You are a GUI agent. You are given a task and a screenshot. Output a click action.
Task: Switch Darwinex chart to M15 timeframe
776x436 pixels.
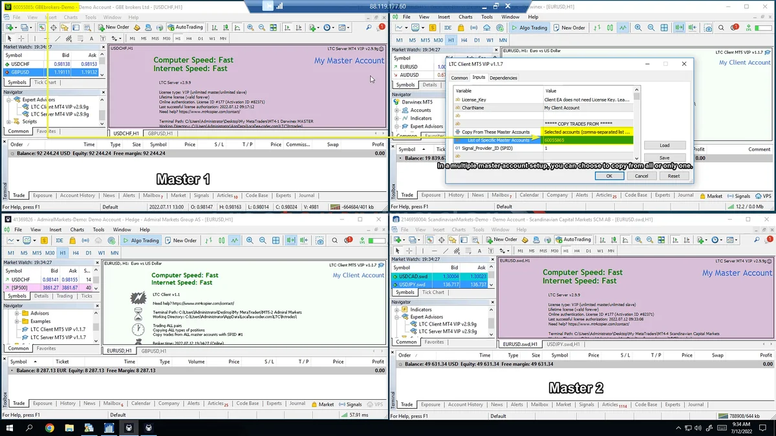pos(426,40)
